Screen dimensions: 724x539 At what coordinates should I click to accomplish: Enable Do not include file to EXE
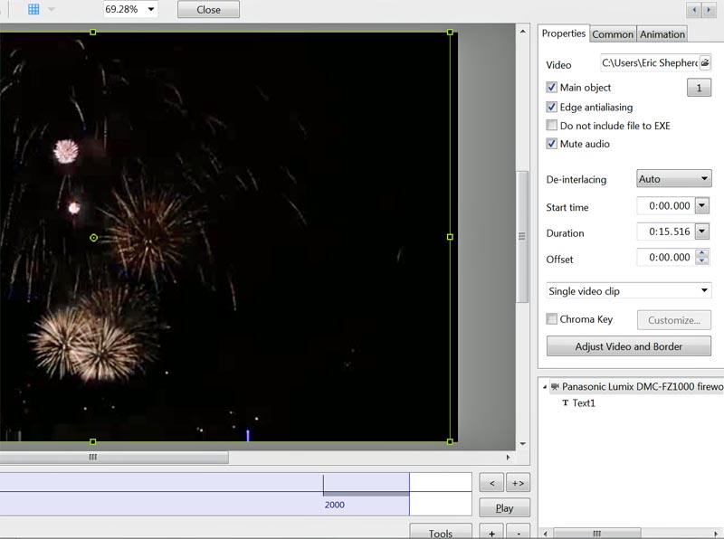552,126
